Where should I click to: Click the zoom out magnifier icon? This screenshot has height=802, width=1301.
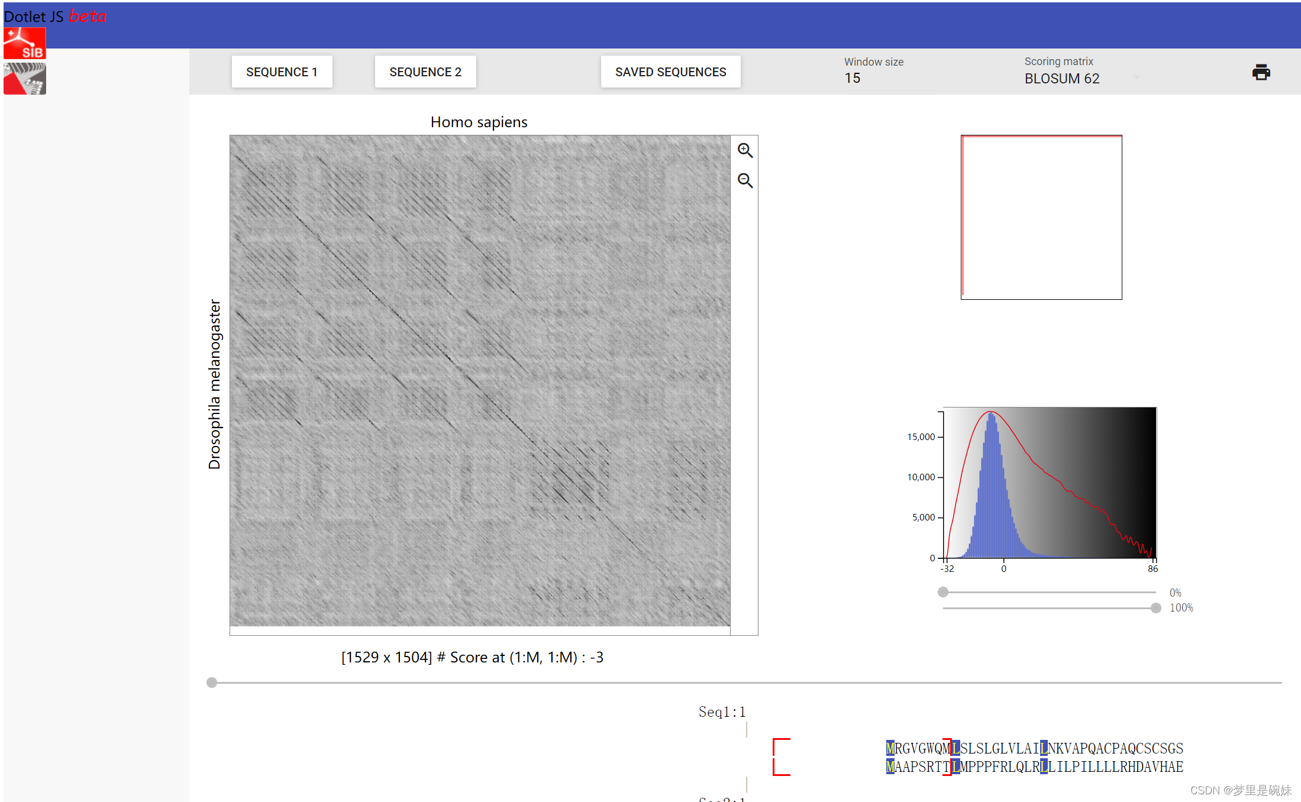pos(745,180)
